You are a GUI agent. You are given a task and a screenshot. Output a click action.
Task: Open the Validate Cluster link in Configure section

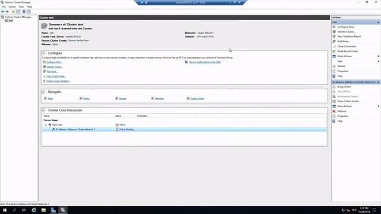[x=55, y=67]
